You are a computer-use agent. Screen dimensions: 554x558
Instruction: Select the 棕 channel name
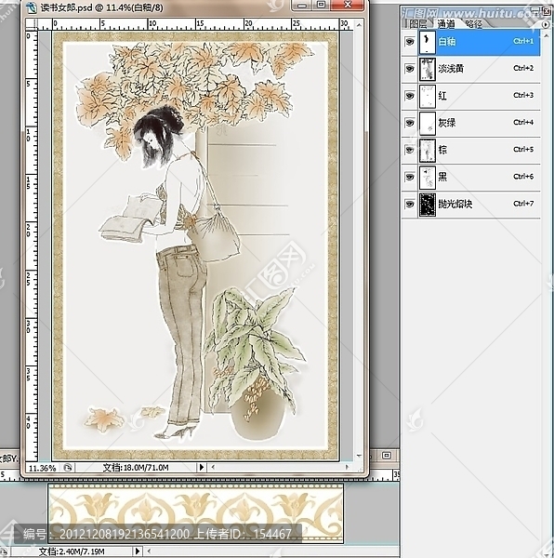pos(442,150)
